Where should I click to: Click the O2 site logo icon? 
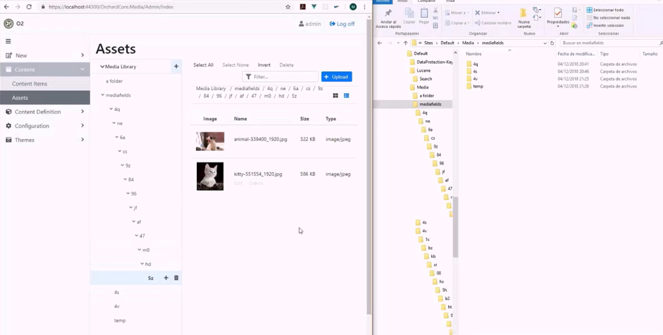9,24
